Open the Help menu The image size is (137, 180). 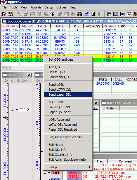[x=73, y=7]
